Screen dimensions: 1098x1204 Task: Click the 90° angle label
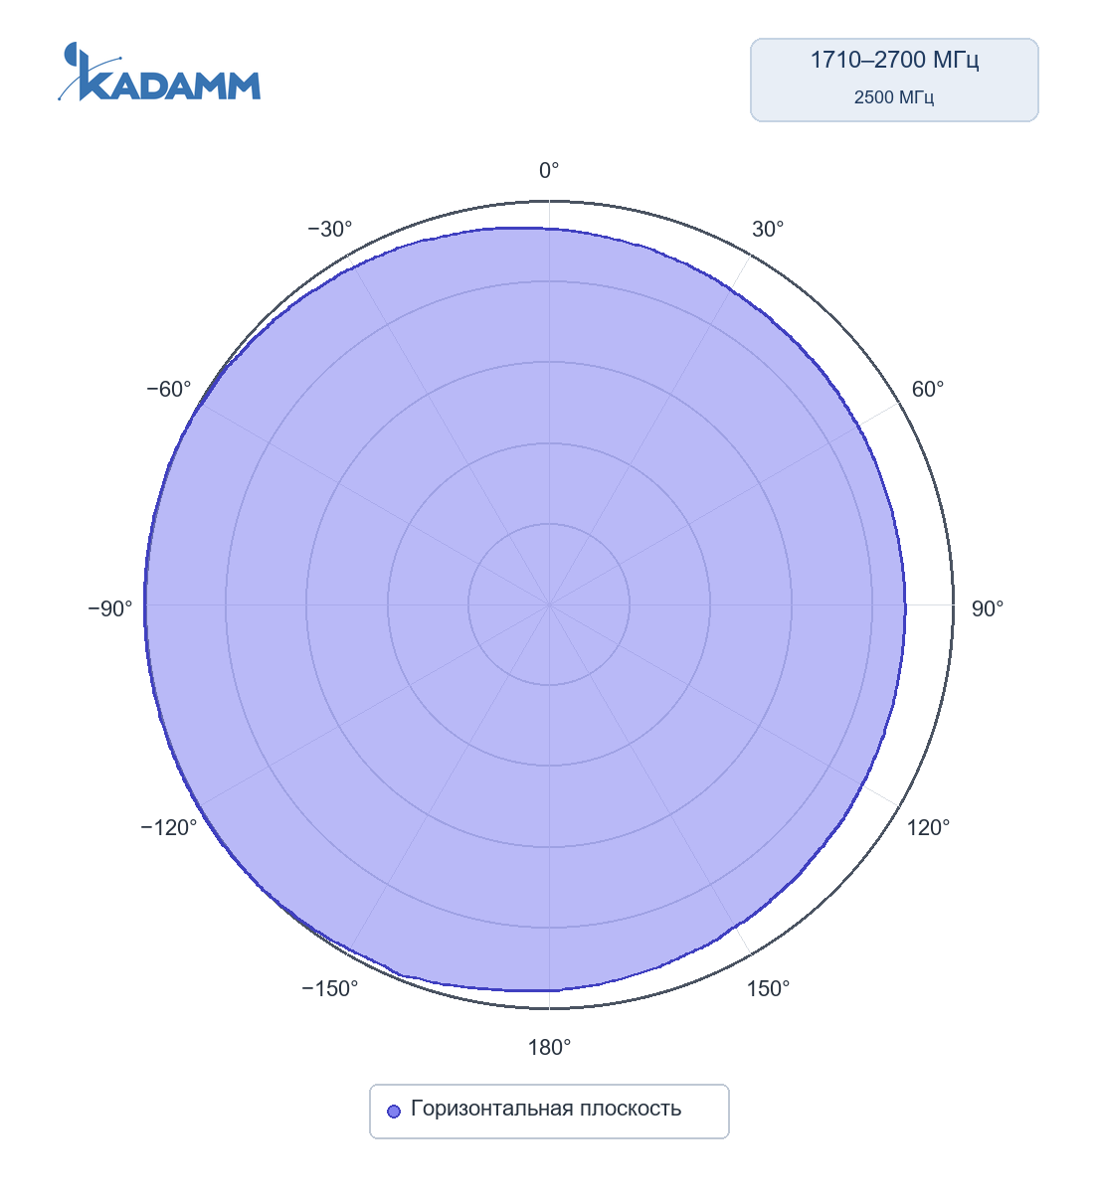[x=988, y=609]
